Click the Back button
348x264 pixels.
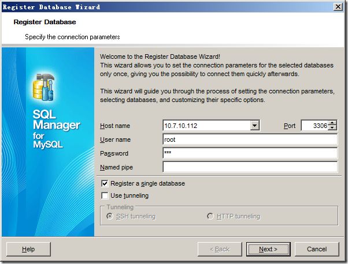tap(220, 249)
